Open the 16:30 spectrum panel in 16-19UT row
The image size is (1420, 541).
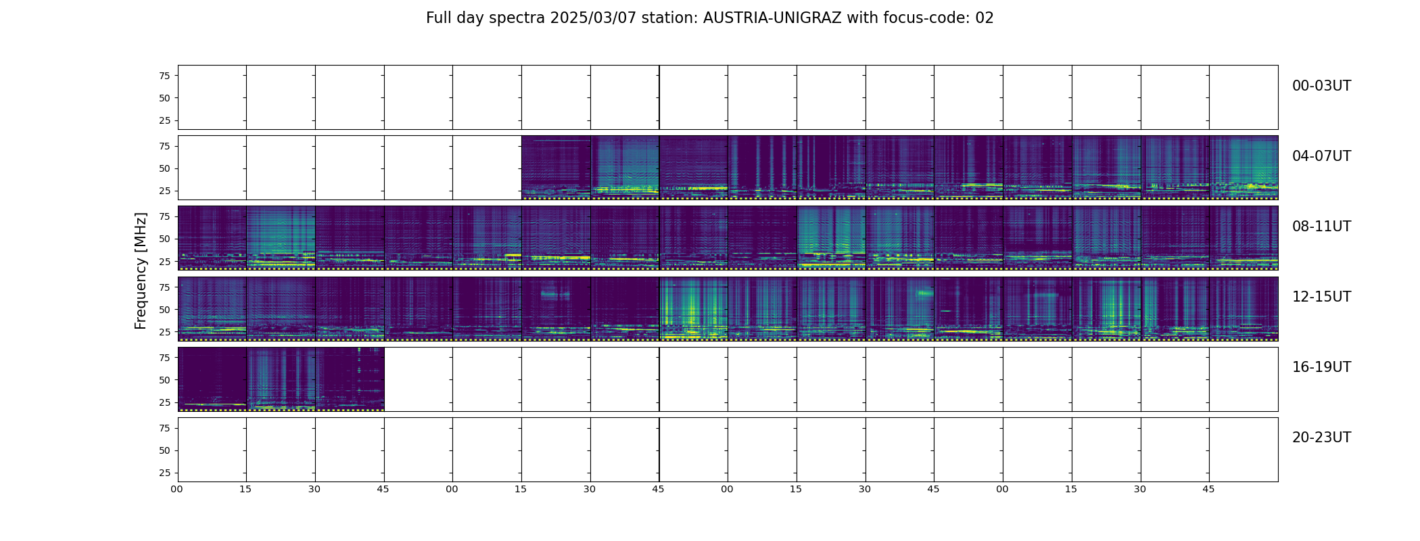pos(350,379)
